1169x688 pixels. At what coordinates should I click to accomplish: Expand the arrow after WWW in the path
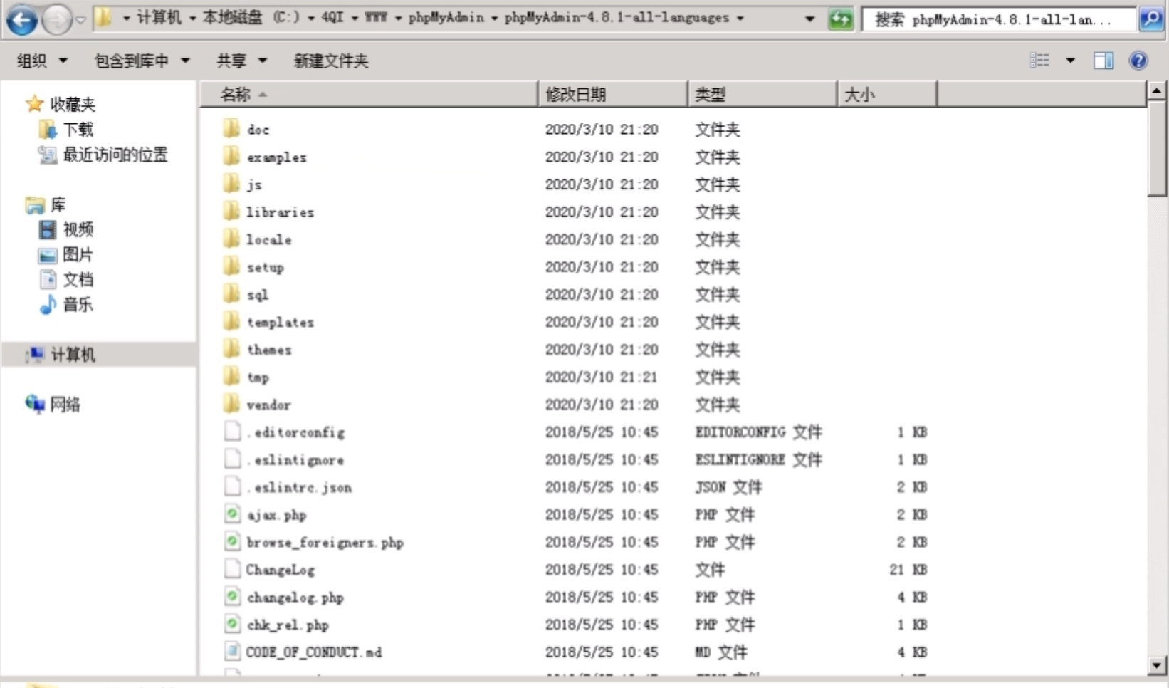[x=397, y=18]
